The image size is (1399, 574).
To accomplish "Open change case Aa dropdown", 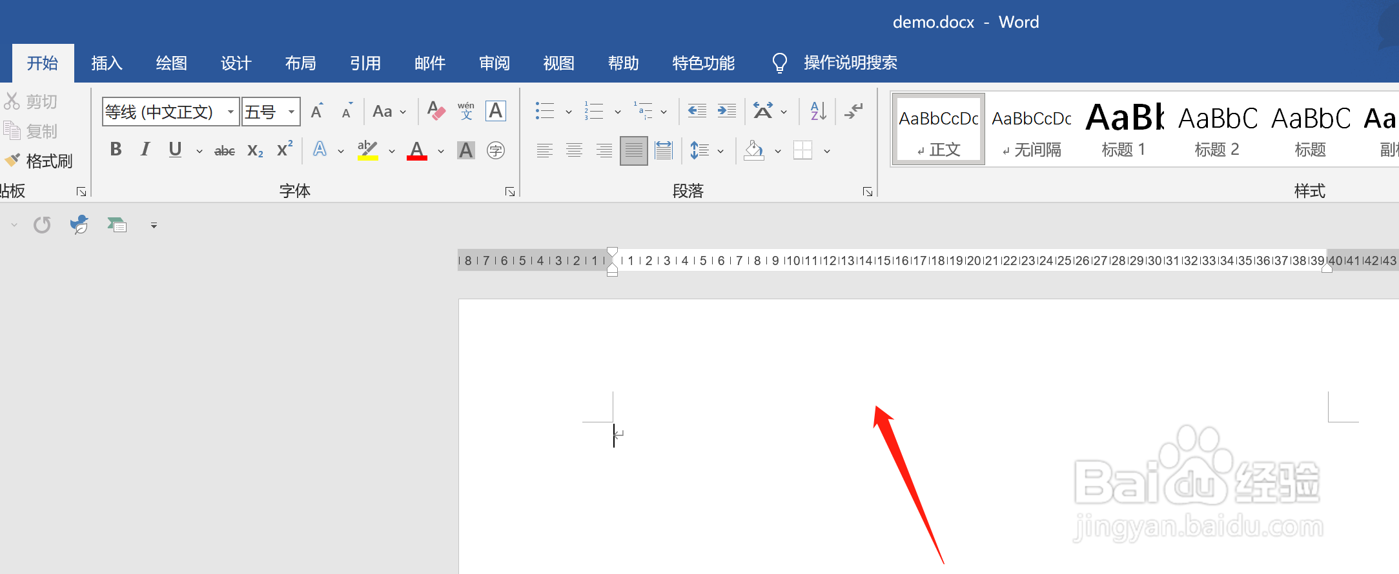I will (389, 112).
